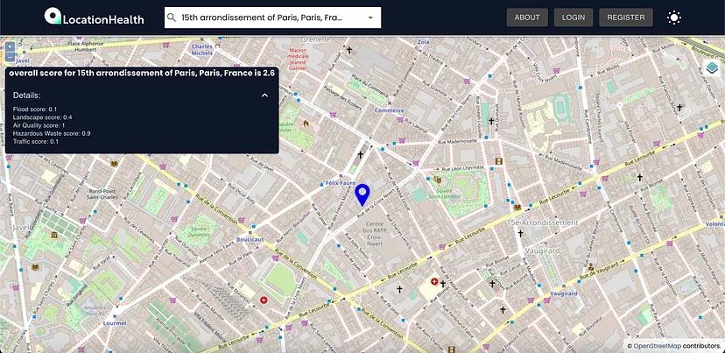Click the Commerce metro label
725x353 pixels.
[x=390, y=110]
